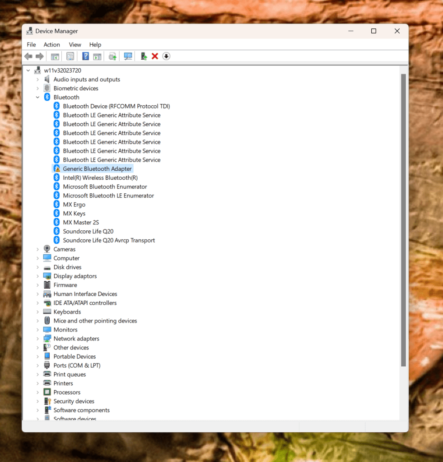Click the blue Help question-mark icon
The height and width of the screenshot is (462, 443).
point(85,56)
